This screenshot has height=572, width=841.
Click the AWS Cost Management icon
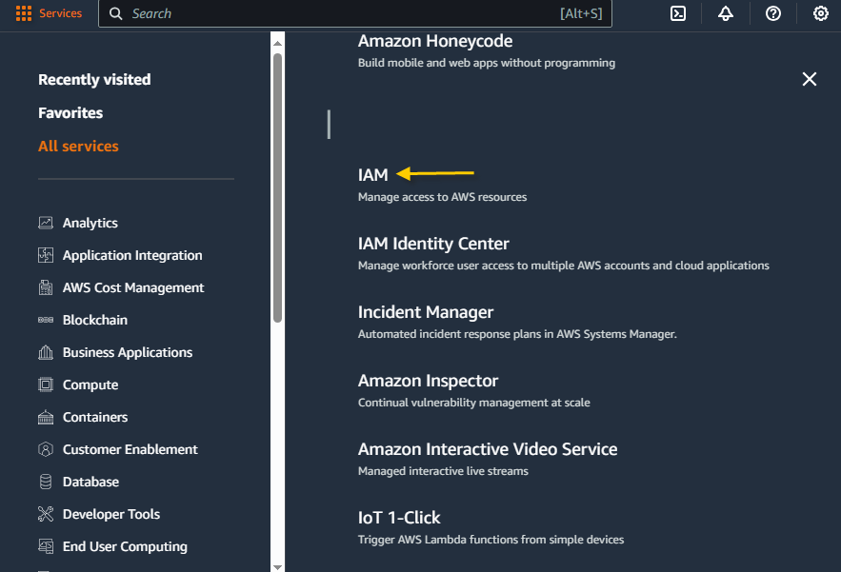point(46,287)
